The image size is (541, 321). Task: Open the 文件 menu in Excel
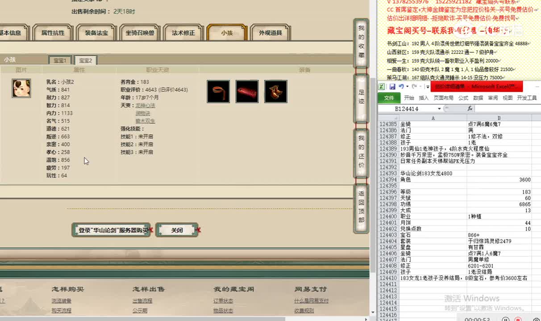point(389,98)
